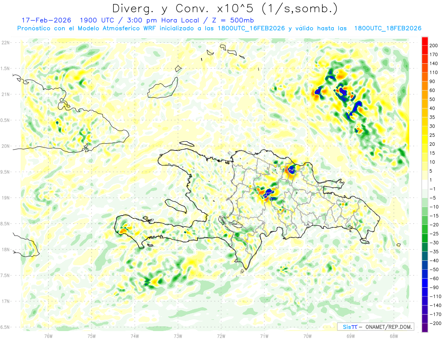Click the '20N' latitude label
The width and height of the screenshot is (442, 341).
coord(5,146)
